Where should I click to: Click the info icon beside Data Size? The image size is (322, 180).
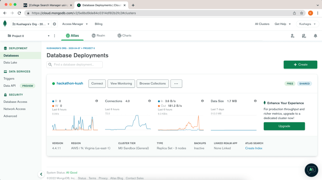coord(255,101)
